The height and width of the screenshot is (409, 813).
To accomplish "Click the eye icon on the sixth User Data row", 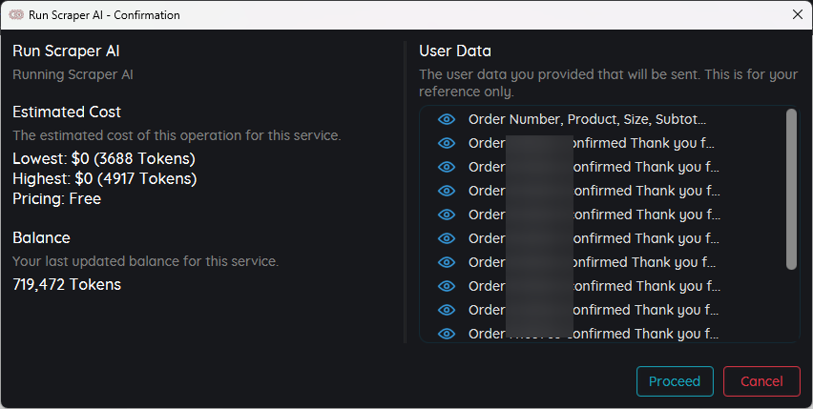I will tap(446, 238).
